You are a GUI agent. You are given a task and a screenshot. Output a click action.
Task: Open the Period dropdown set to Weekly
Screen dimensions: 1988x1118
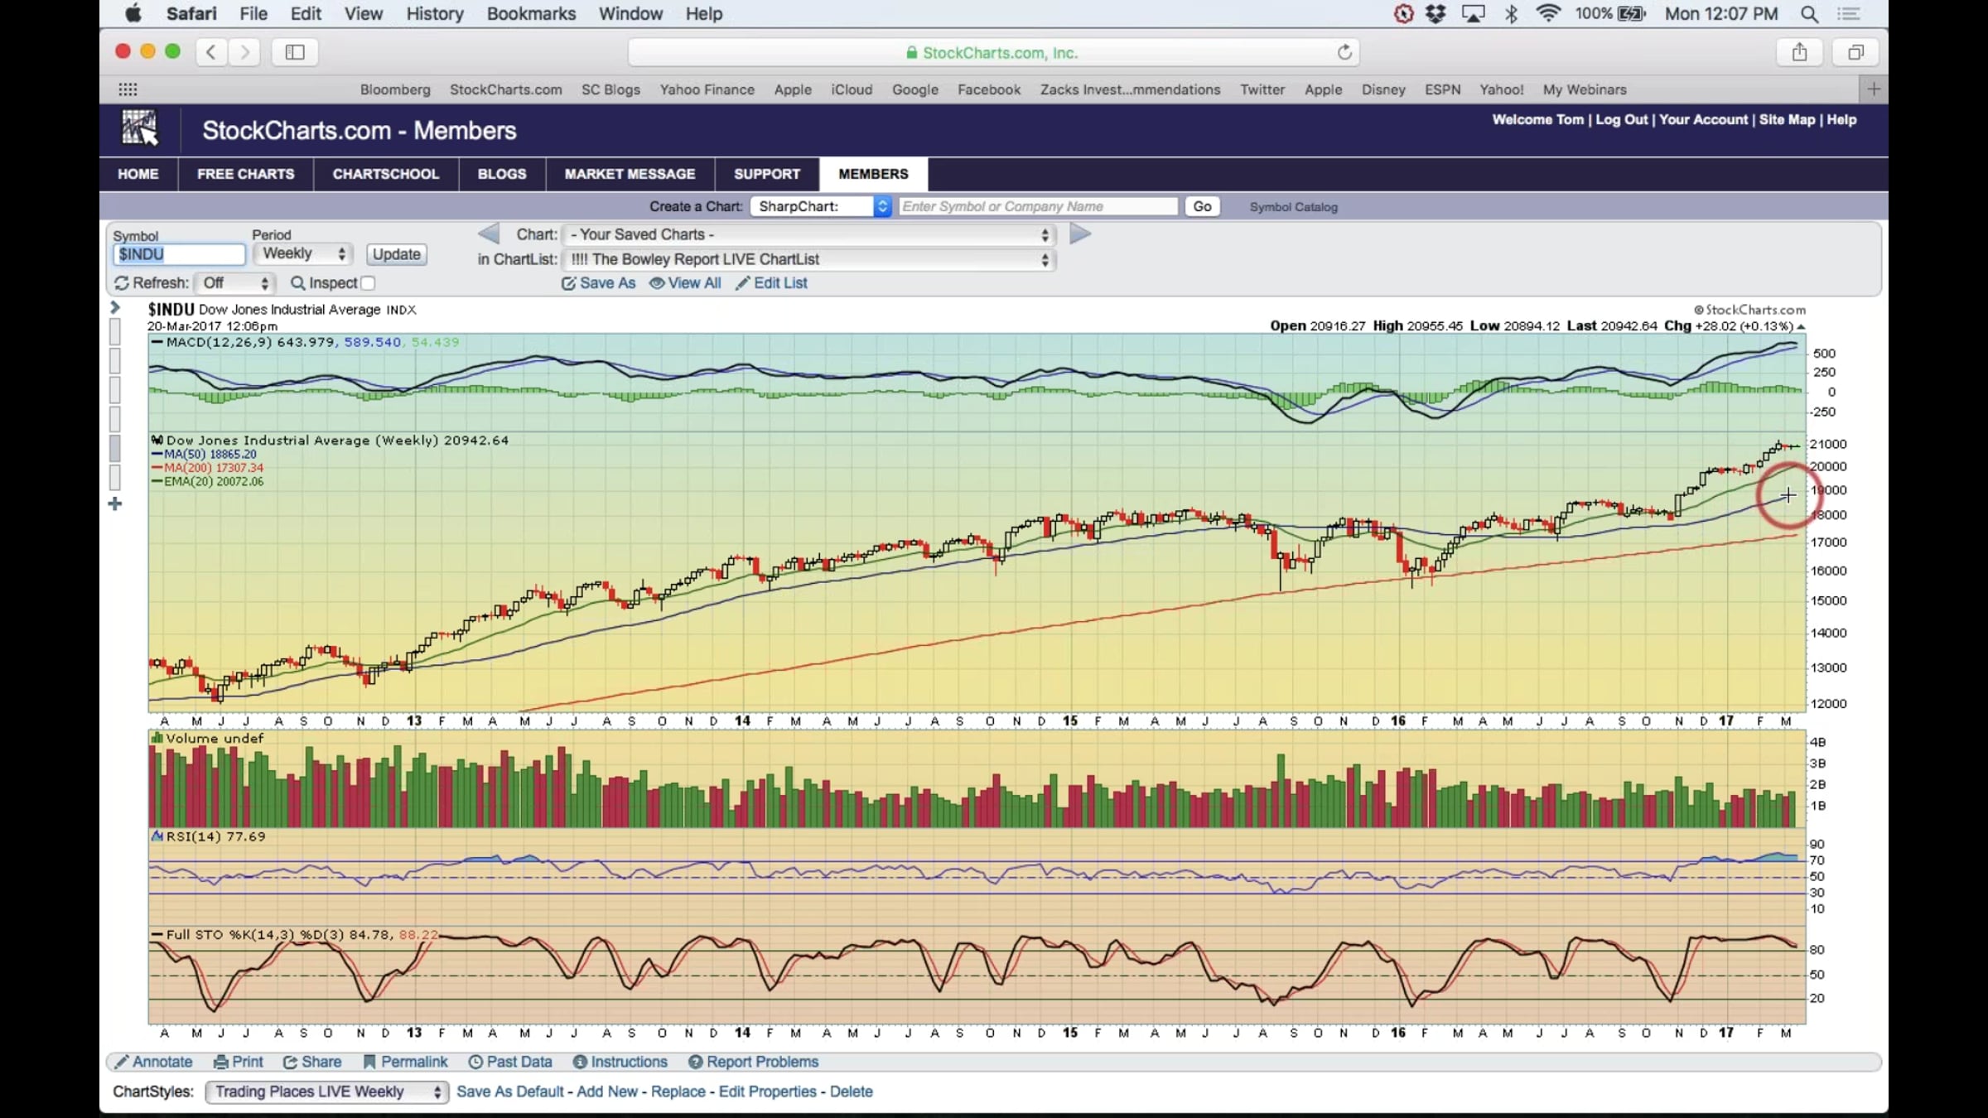[303, 253]
